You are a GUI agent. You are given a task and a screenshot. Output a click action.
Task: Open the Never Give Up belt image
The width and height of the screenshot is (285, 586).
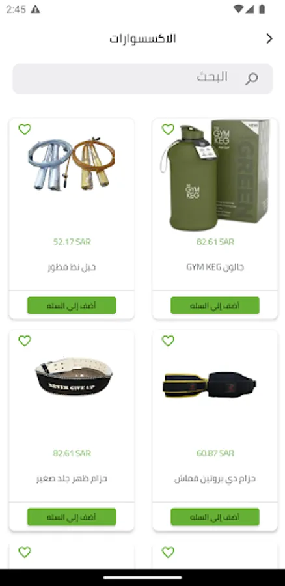click(x=74, y=376)
